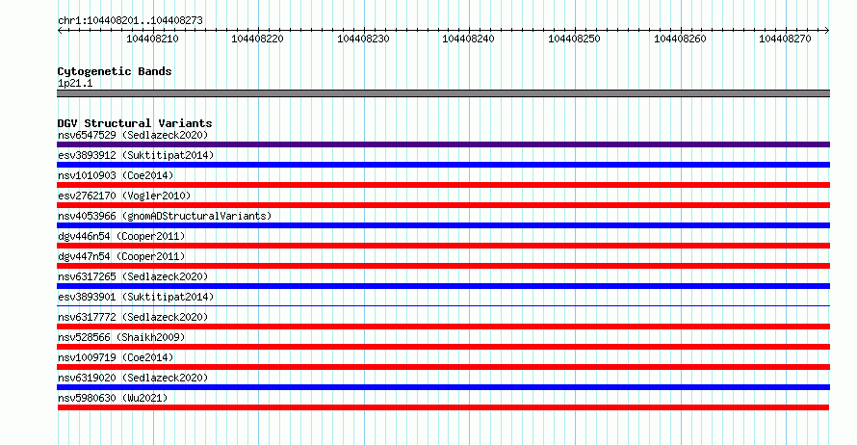Click the 1p21.1 band label
Viewport: 857px width, 445px height.
click(75, 84)
